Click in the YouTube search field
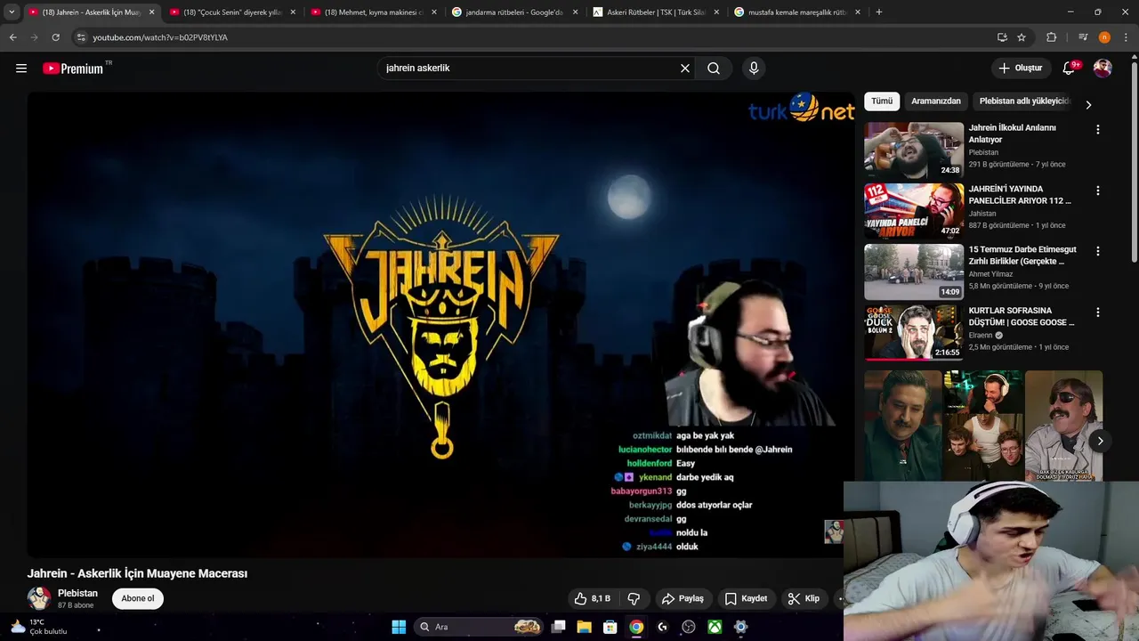The image size is (1139, 641). point(529,69)
